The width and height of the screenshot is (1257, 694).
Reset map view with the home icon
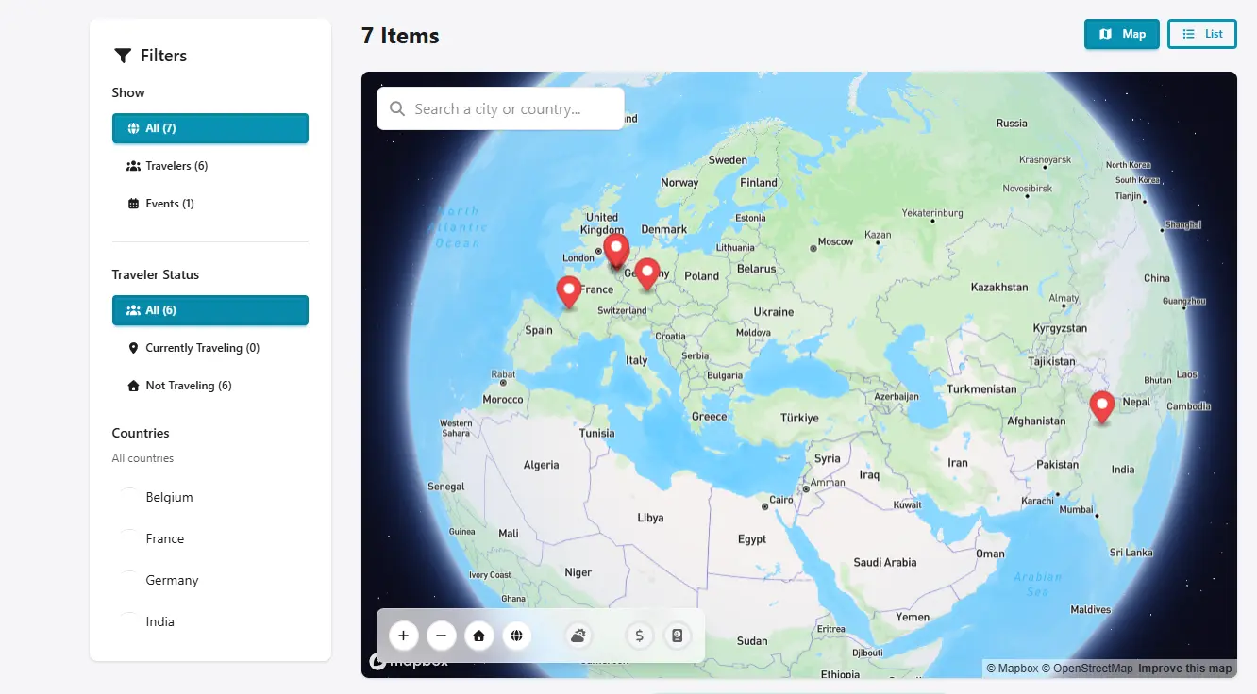(478, 636)
